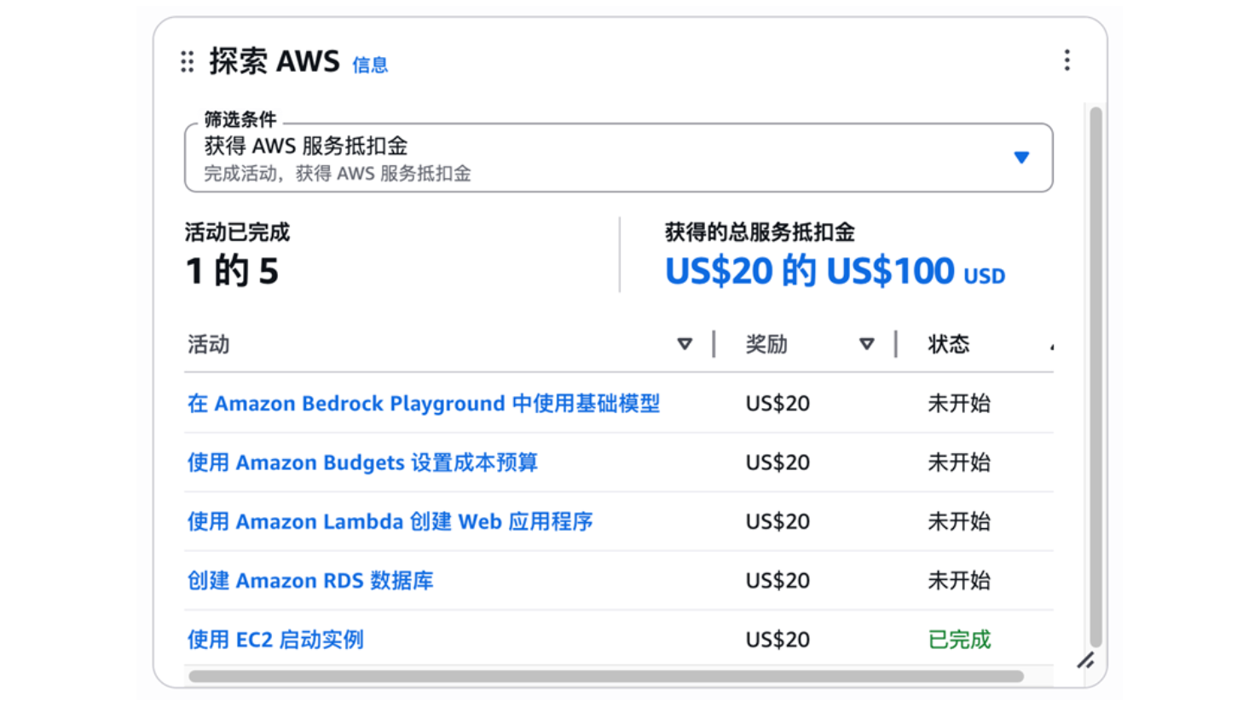This screenshot has width=1260, height=707.
Task: Open the Amazon Lambda 创建 Web 应用程序 link
Action: point(390,521)
